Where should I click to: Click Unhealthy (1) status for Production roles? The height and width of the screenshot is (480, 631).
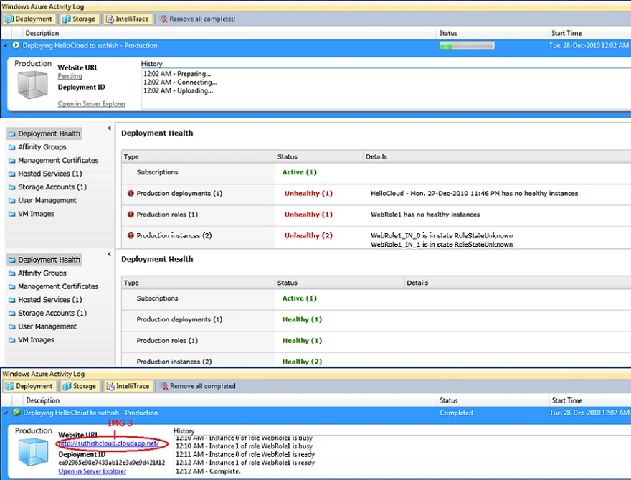tap(308, 215)
